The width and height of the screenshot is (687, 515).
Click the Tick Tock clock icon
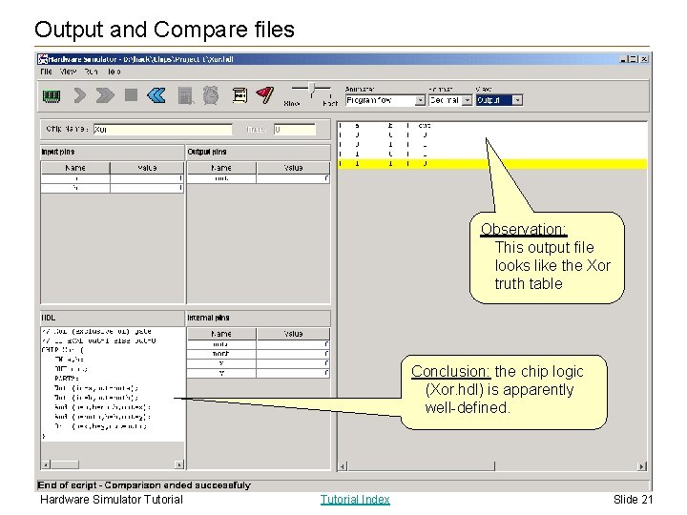coord(211,95)
